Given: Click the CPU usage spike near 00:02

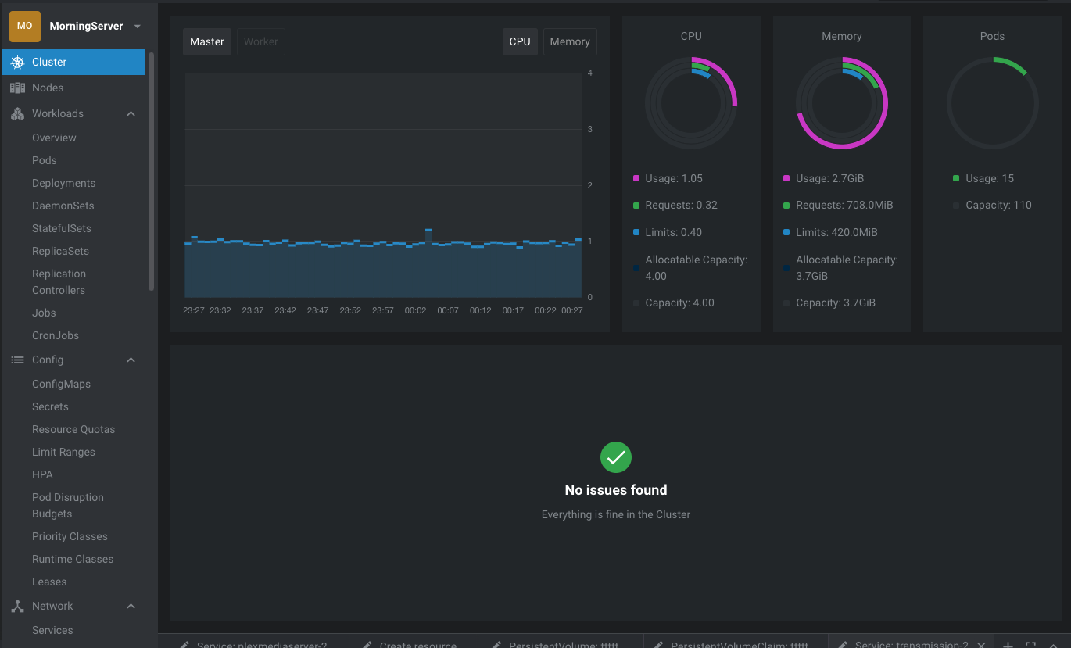Looking at the screenshot, I should (428, 234).
